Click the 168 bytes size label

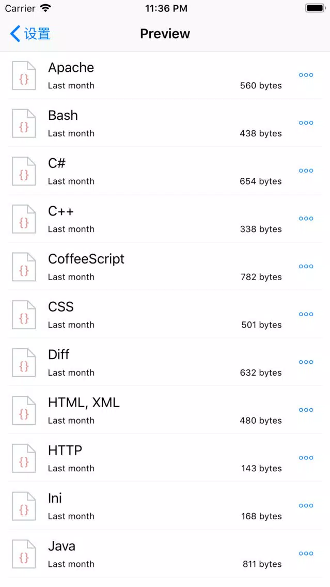coord(261,517)
